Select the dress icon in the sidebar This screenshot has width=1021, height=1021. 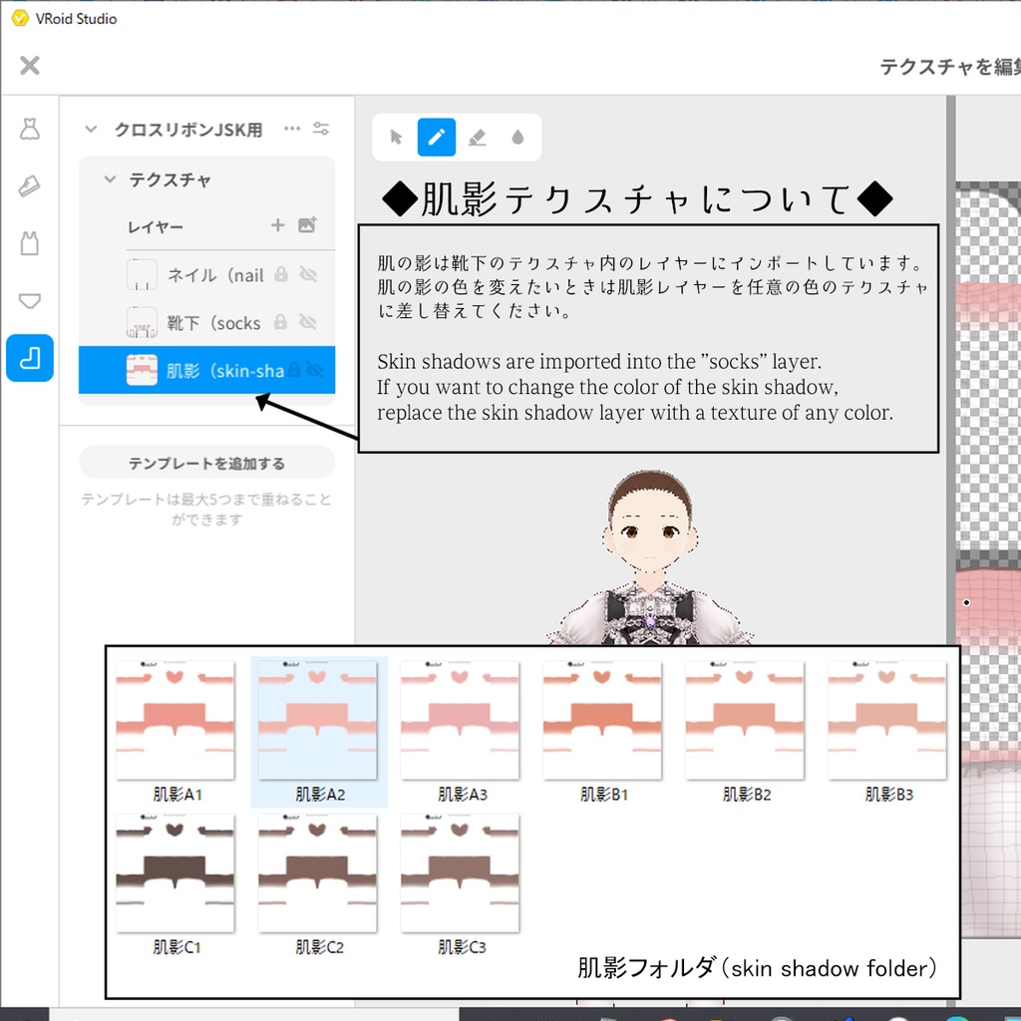coord(30,128)
